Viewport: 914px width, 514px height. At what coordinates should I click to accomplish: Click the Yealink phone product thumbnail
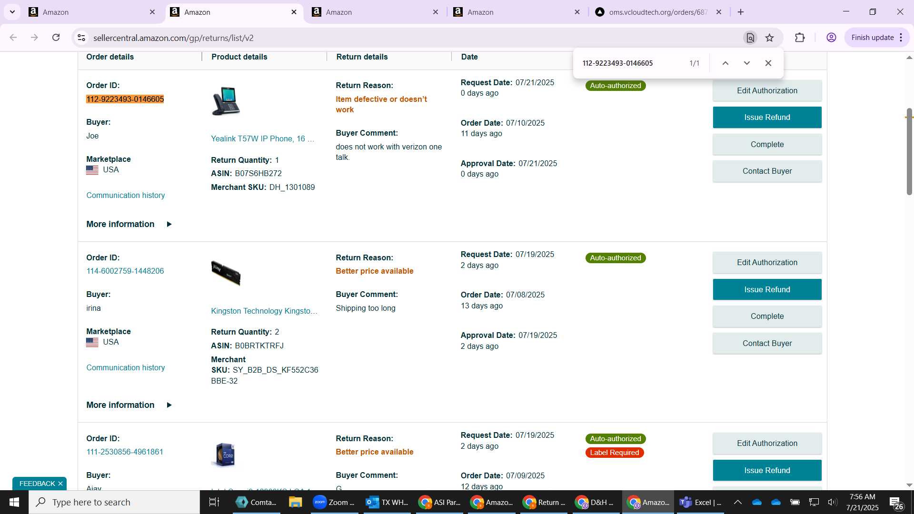pyautogui.click(x=226, y=101)
